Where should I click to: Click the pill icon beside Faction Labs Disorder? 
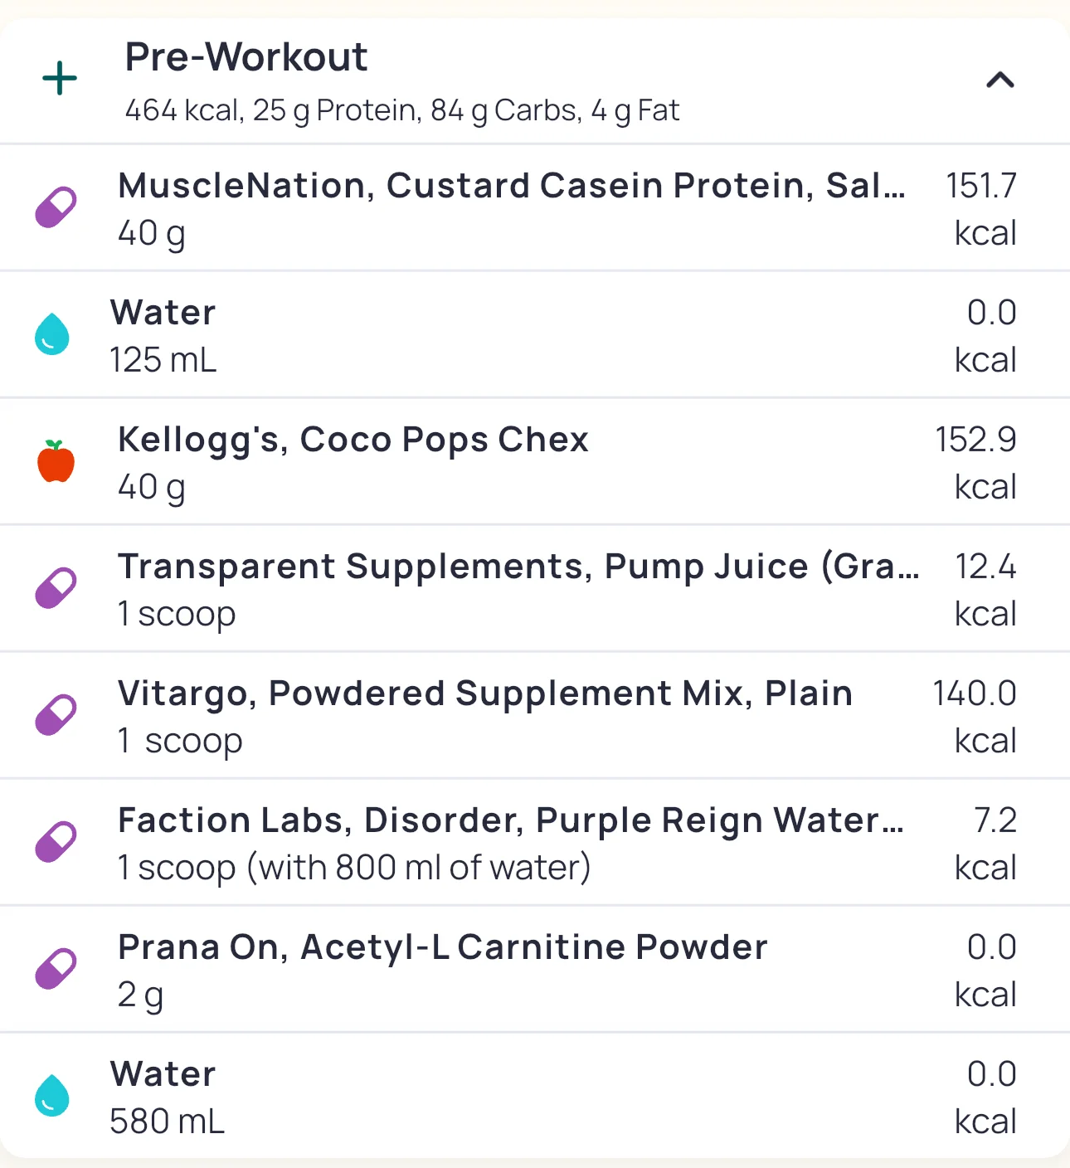[56, 842]
